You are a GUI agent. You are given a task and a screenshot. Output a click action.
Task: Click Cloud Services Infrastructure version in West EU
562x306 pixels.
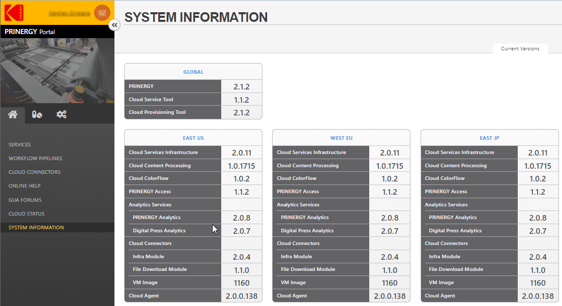click(x=390, y=153)
